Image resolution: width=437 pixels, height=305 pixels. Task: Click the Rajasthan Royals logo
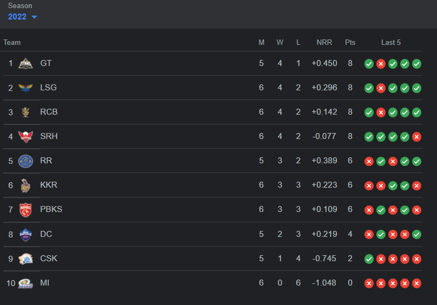point(25,161)
